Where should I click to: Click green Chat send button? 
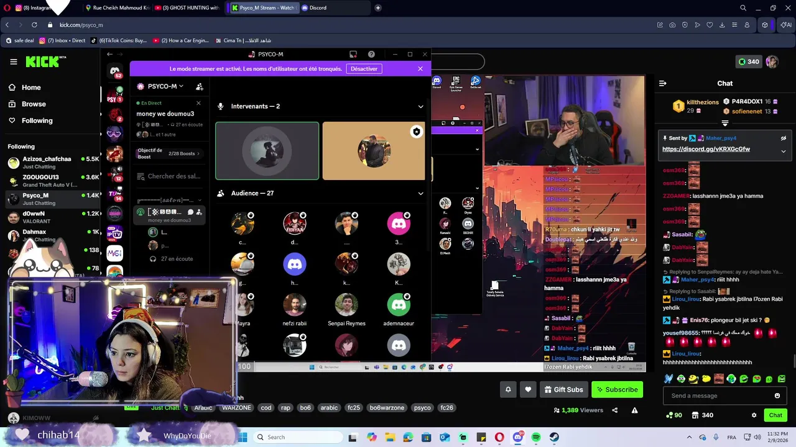[775, 415]
